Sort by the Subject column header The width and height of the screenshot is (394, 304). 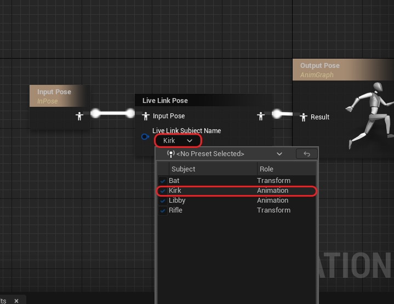pos(212,169)
